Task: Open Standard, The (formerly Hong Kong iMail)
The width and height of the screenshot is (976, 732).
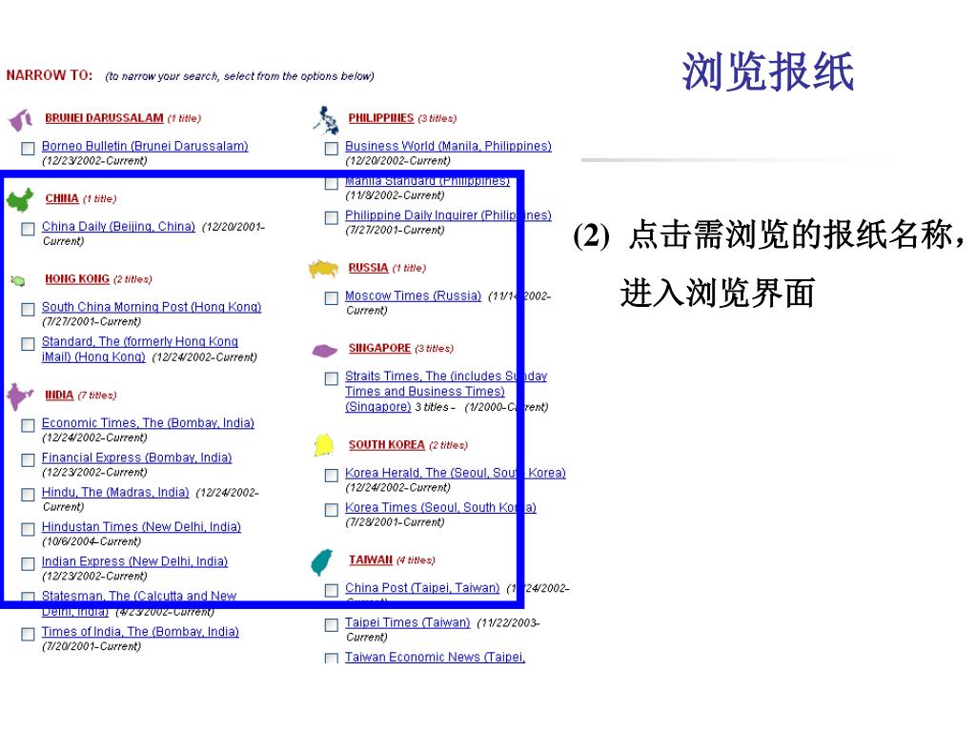Action: click(140, 349)
